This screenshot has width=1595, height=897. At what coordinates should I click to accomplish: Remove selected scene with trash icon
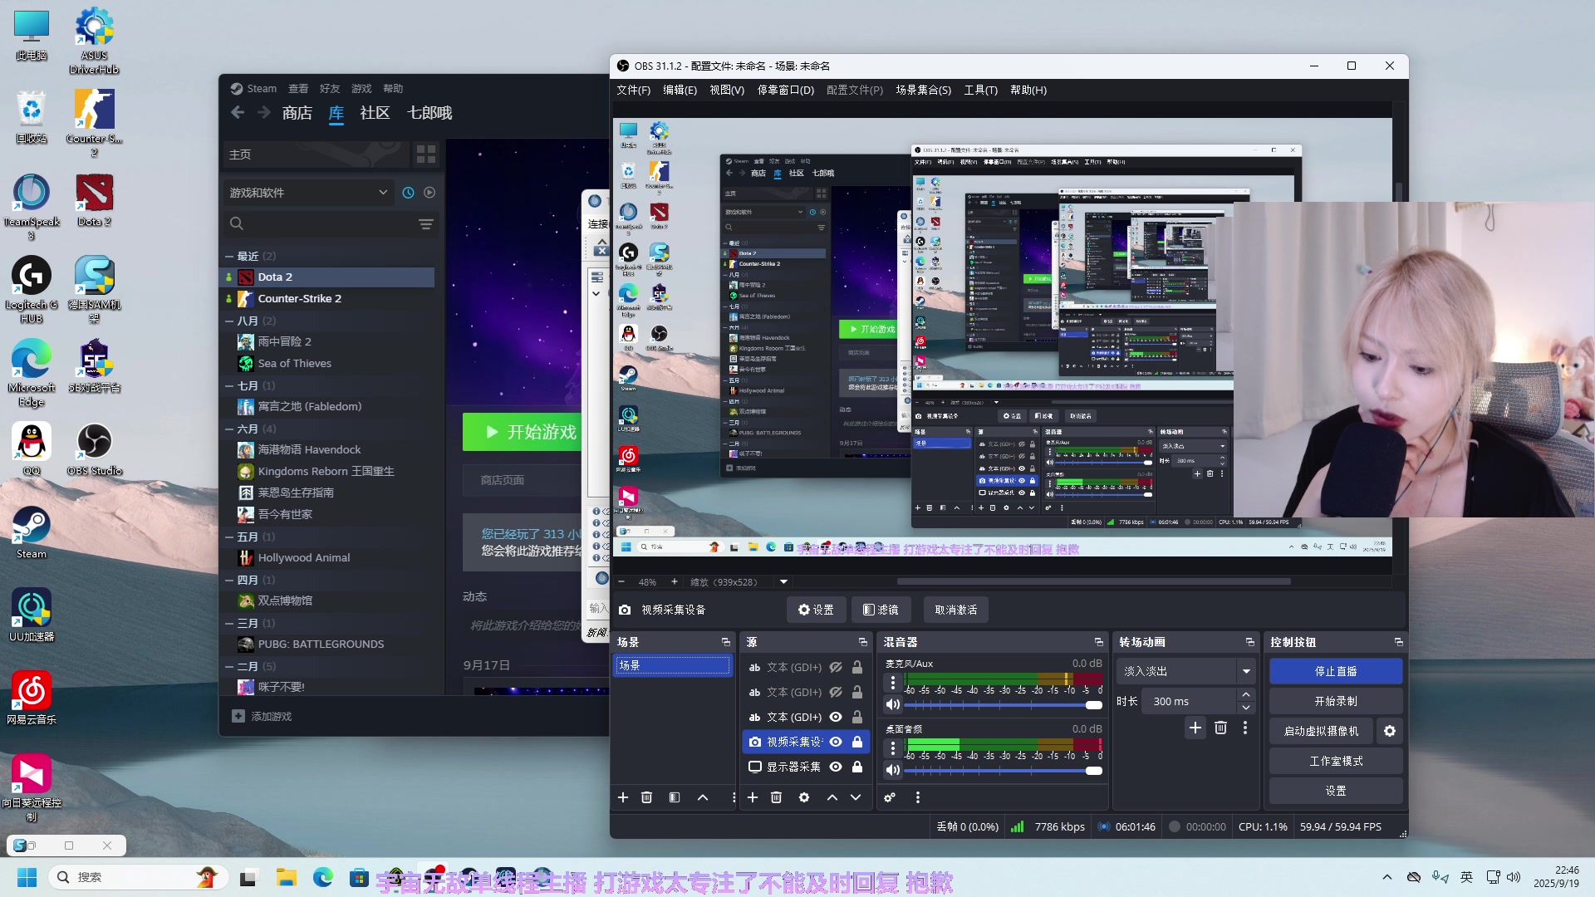pos(647,797)
